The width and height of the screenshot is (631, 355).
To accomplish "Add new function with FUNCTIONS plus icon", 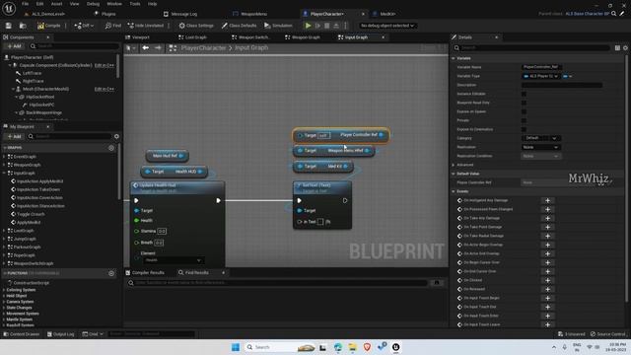I will coord(111,274).
